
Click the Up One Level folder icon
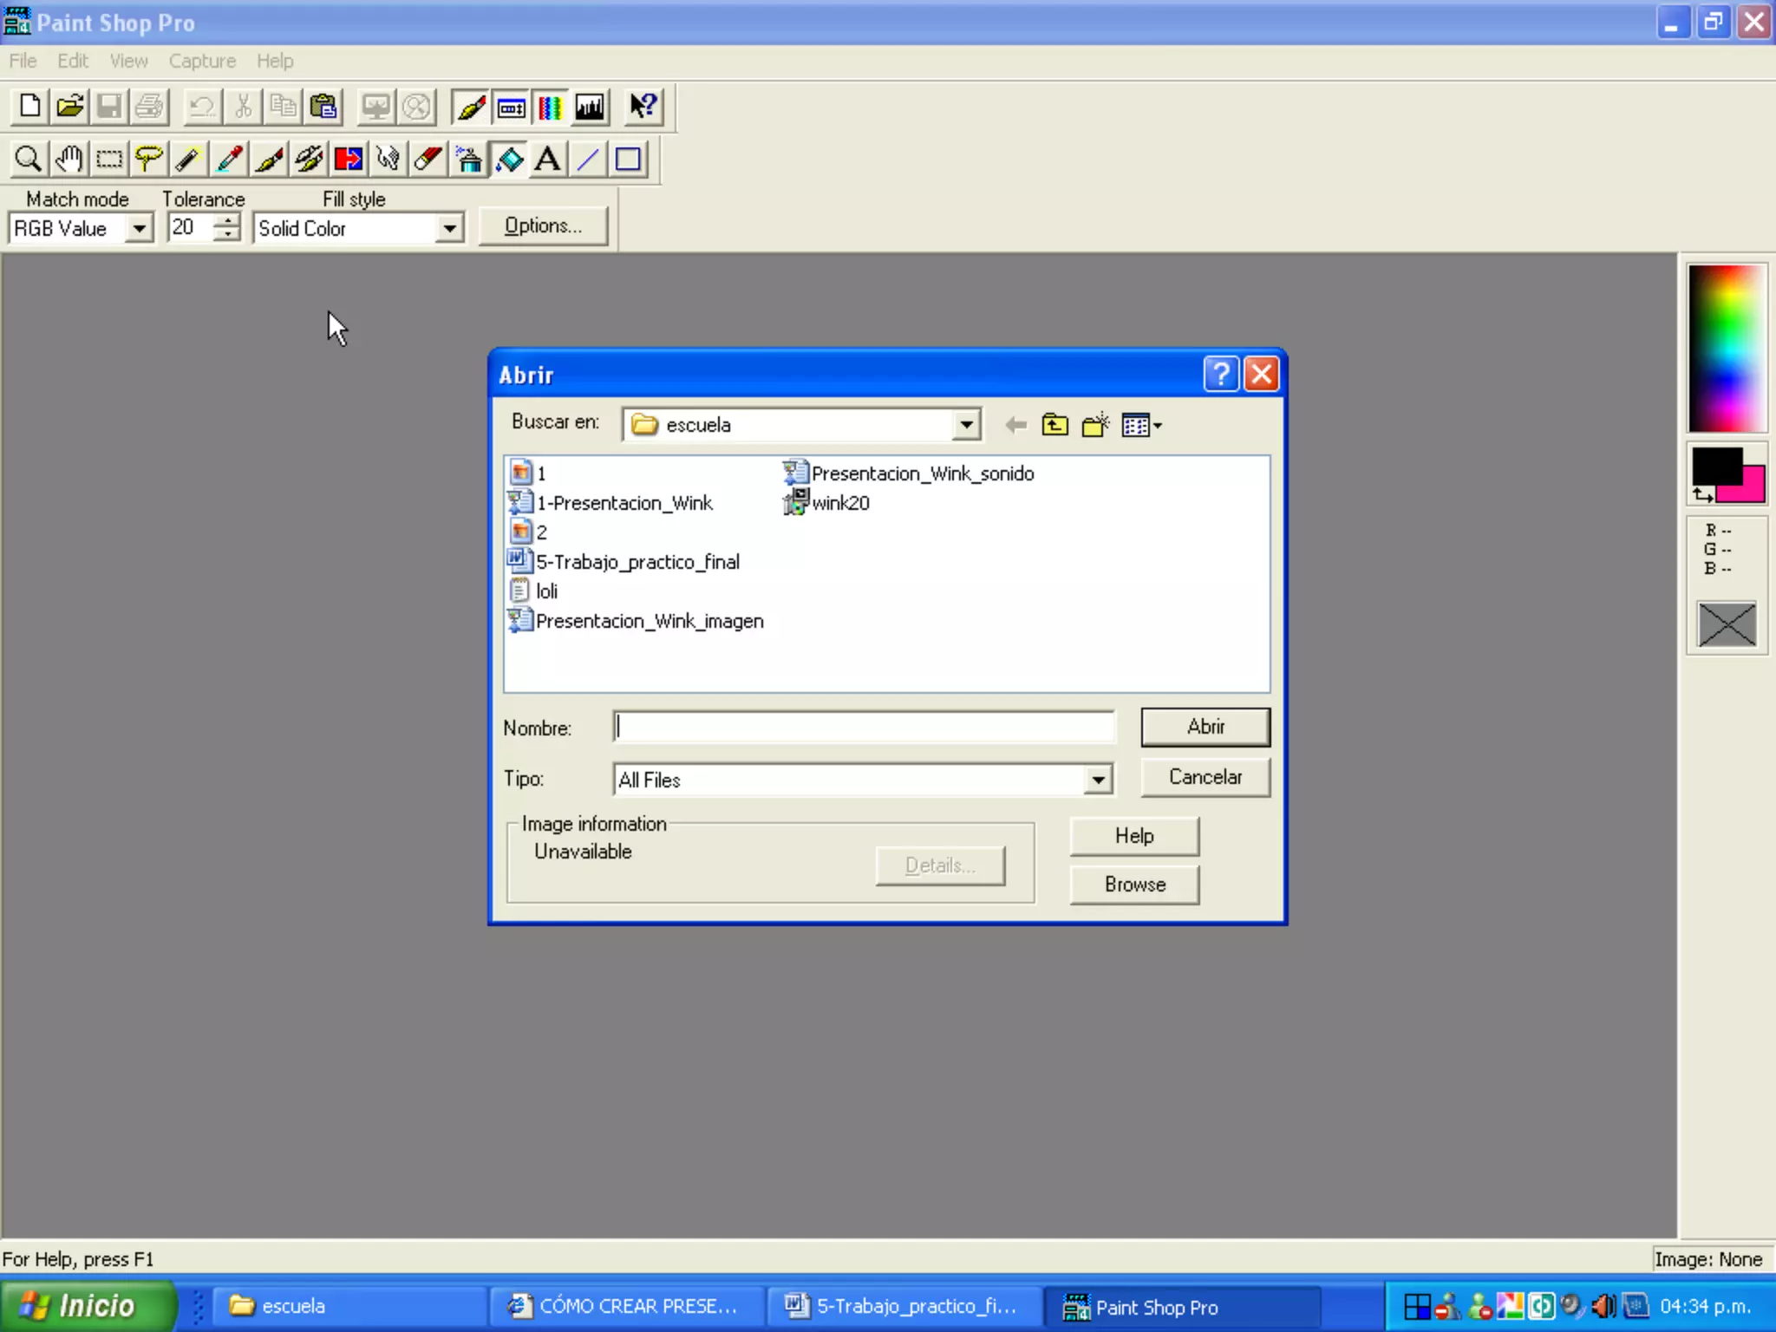[1054, 425]
